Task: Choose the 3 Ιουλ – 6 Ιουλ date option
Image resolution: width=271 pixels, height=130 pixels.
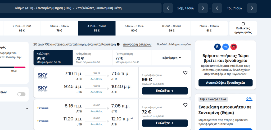Action: 59,28
